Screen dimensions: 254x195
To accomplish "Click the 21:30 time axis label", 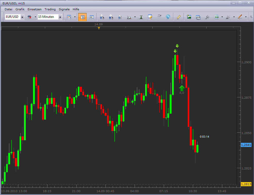I will [76, 191].
